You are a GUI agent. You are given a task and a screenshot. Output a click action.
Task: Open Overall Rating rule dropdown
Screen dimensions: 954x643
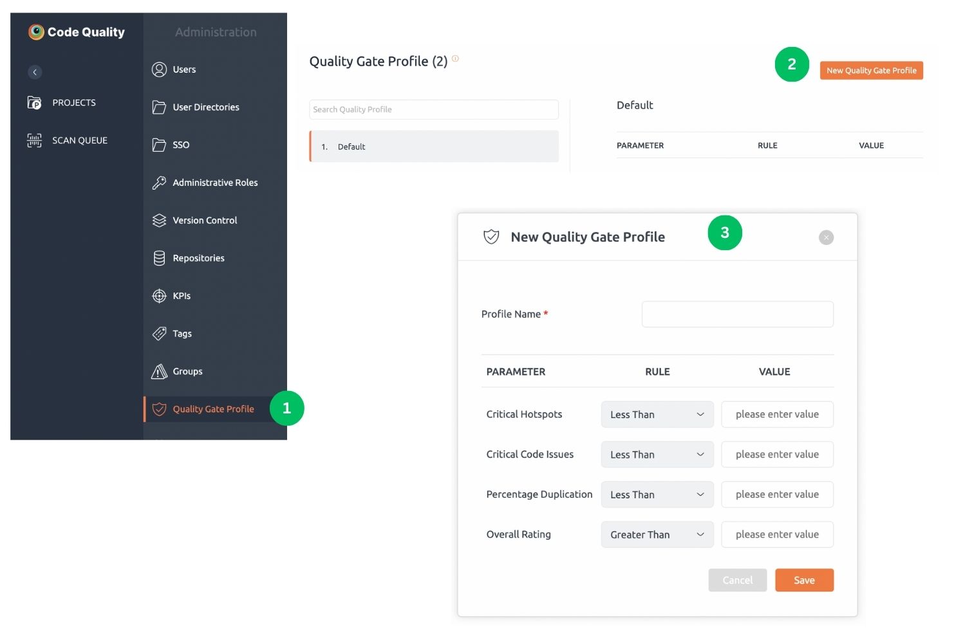657,534
